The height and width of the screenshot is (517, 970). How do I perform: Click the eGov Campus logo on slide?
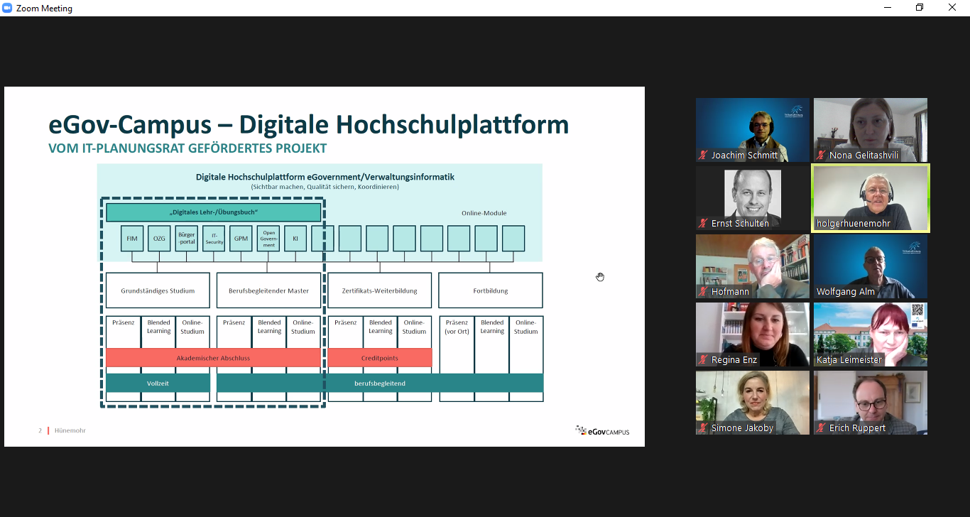pyautogui.click(x=602, y=430)
